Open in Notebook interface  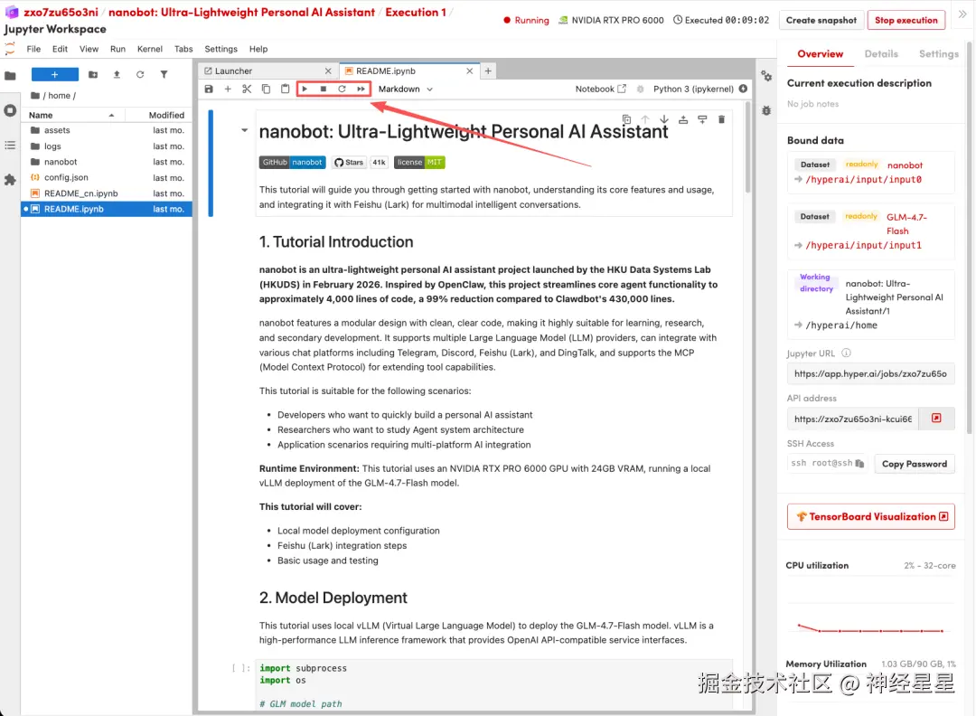point(600,89)
